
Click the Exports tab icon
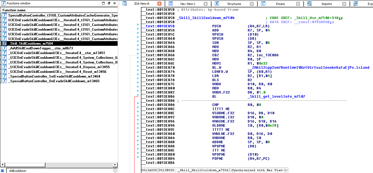click(x=356, y=4)
